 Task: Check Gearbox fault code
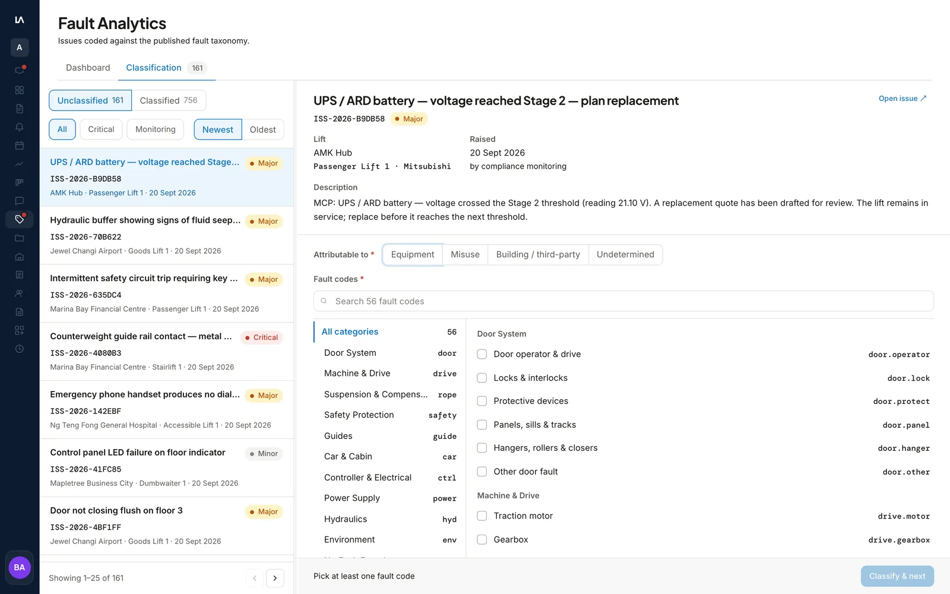point(482,539)
